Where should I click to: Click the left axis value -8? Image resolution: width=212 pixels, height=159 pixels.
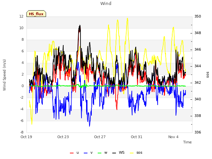[22, 132]
